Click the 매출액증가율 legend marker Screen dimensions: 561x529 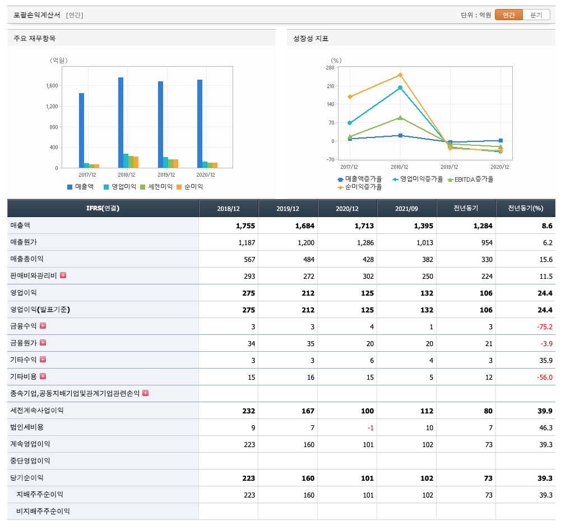[340, 180]
